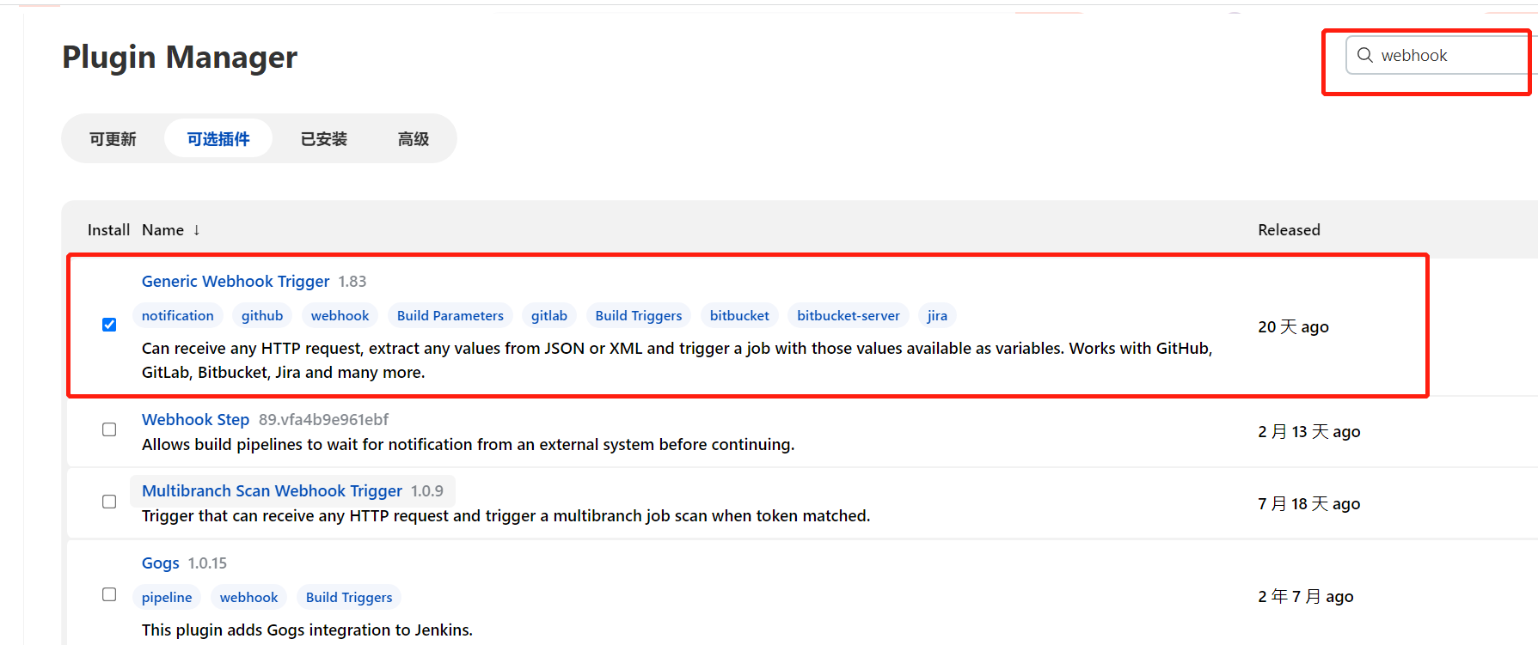The width and height of the screenshot is (1538, 645).
Task: Click the github tag
Action: coord(262,316)
